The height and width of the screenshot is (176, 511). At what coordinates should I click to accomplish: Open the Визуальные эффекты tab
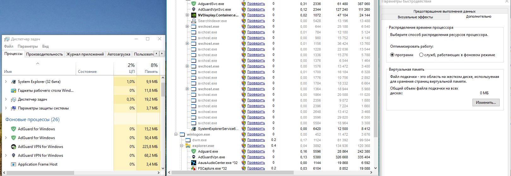pos(415,17)
